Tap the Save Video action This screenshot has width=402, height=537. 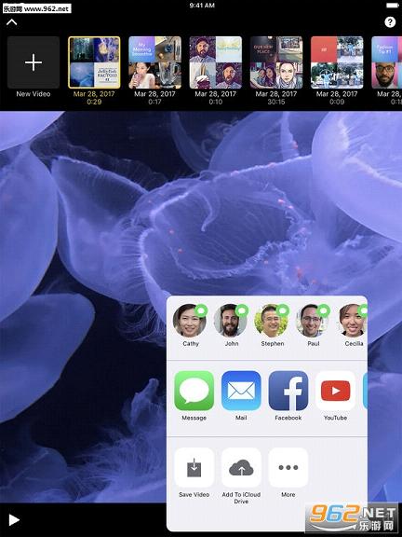(x=194, y=467)
